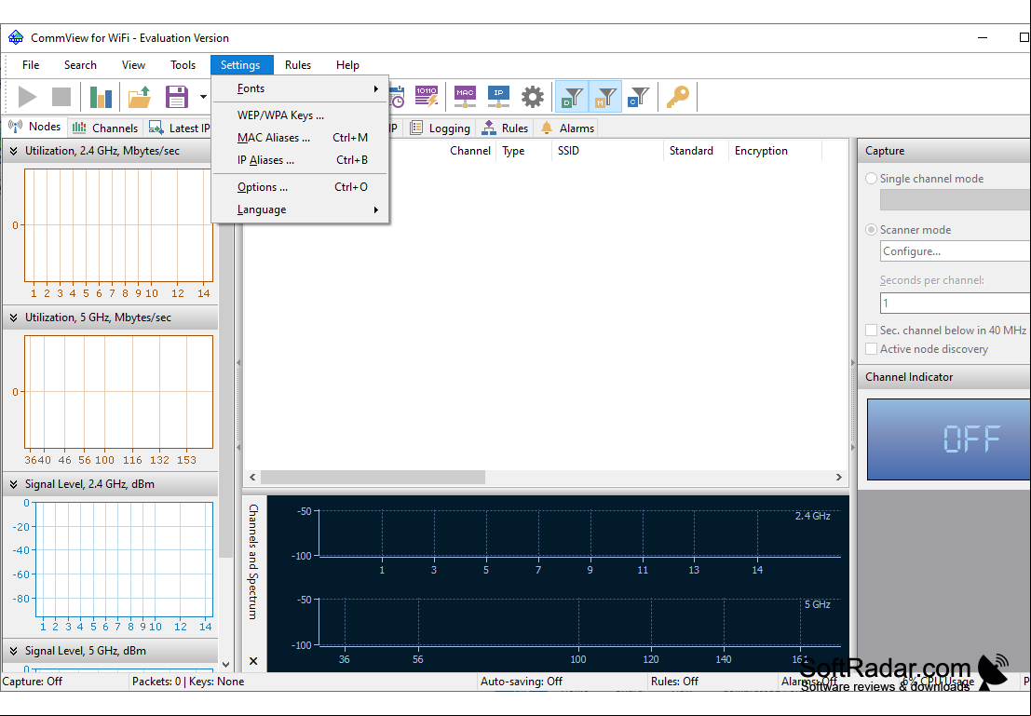This screenshot has width=1031, height=716.
Task: Open the Search menu
Action: pos(80,65)
